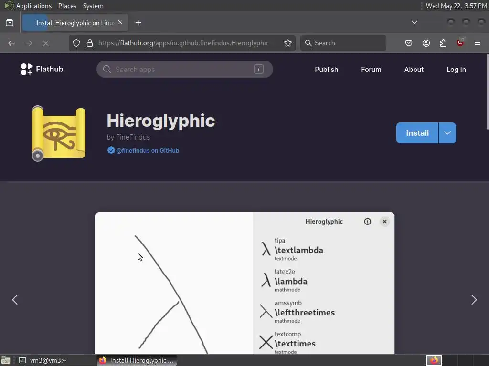Go to the Flathub home logo
Screen dimensions: 489x366
click(x=42, y=69)
